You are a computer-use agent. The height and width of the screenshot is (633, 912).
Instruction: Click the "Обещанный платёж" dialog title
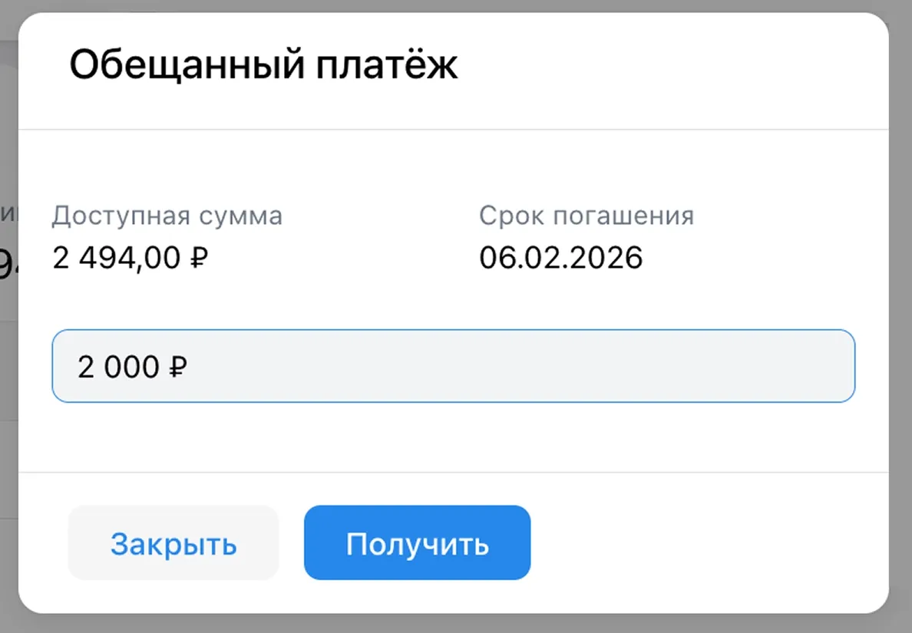click(x=263, y=64)
